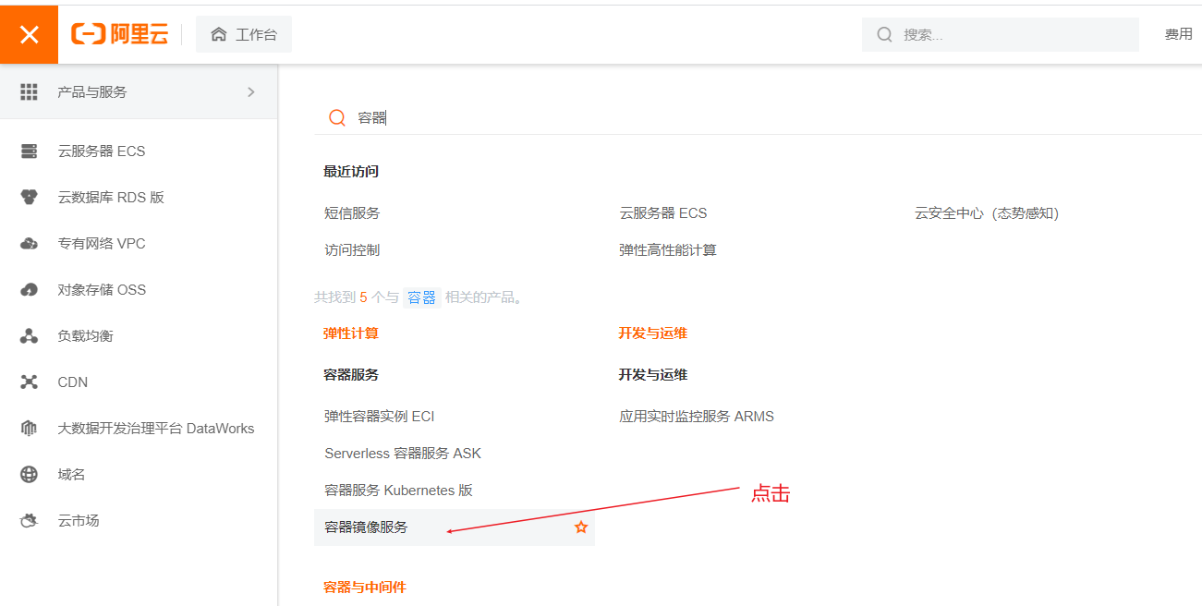The height and width of the screenshot is (606, 1202).
Task: Select the orange 弹性计算 category heading
Action: [351, 333]
